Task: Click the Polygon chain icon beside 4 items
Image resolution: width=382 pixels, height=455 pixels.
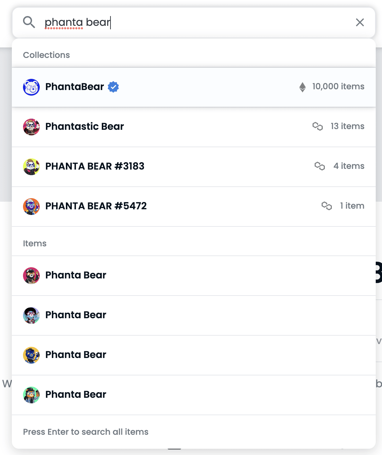Action: point(320,166)
